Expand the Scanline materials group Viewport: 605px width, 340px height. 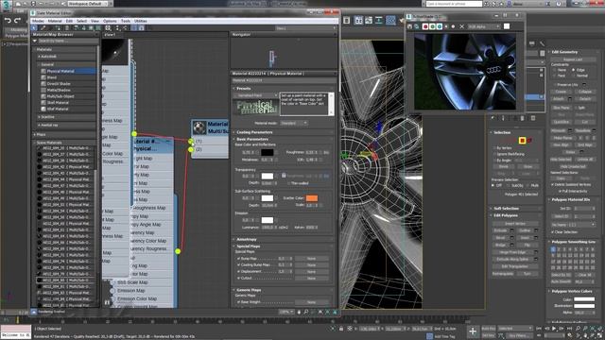coord(47,117)
